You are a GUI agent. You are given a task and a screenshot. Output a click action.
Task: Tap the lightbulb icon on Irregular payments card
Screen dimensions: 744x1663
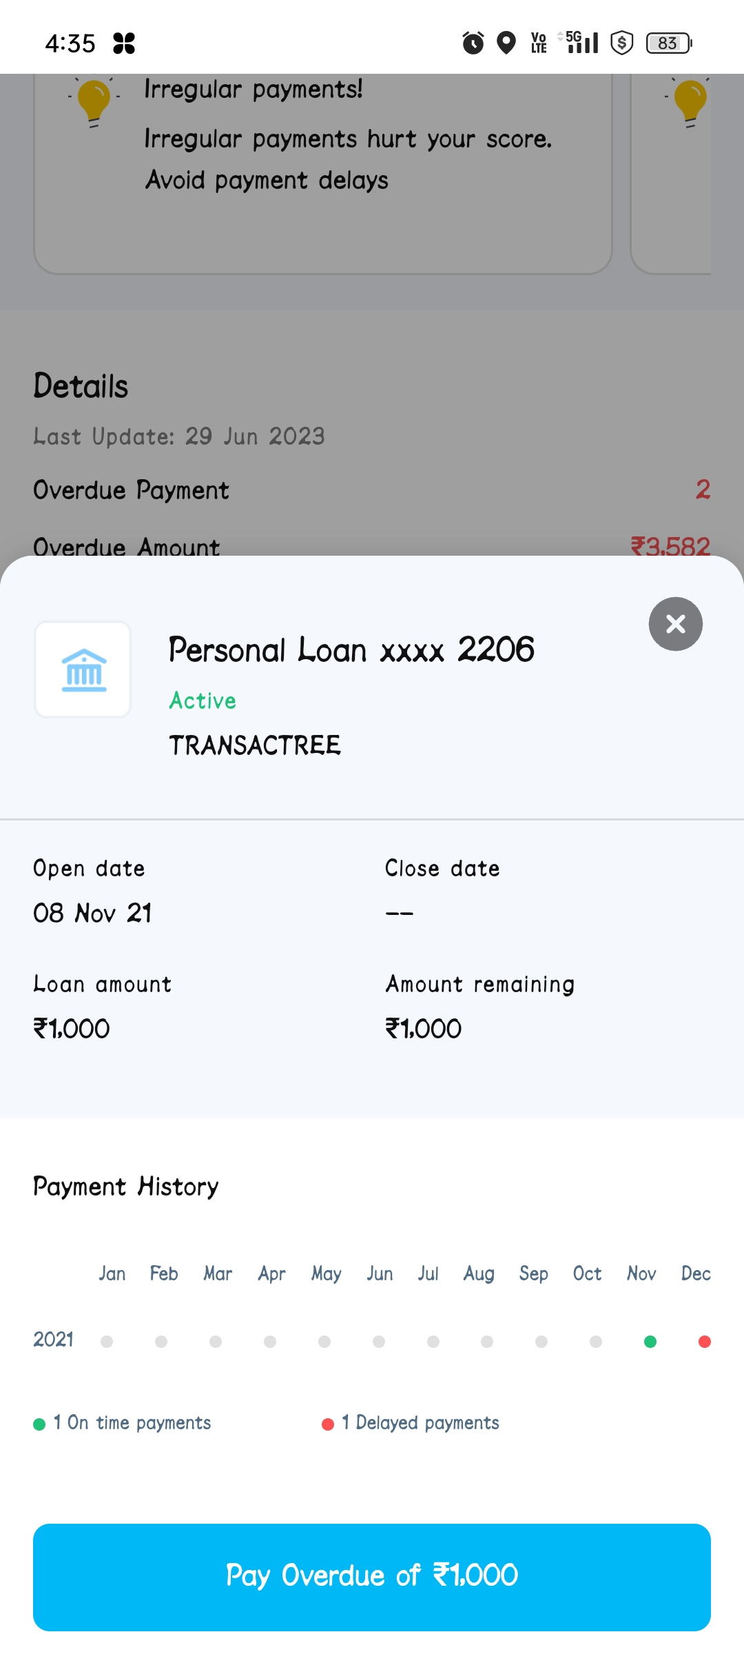(94, 101)
